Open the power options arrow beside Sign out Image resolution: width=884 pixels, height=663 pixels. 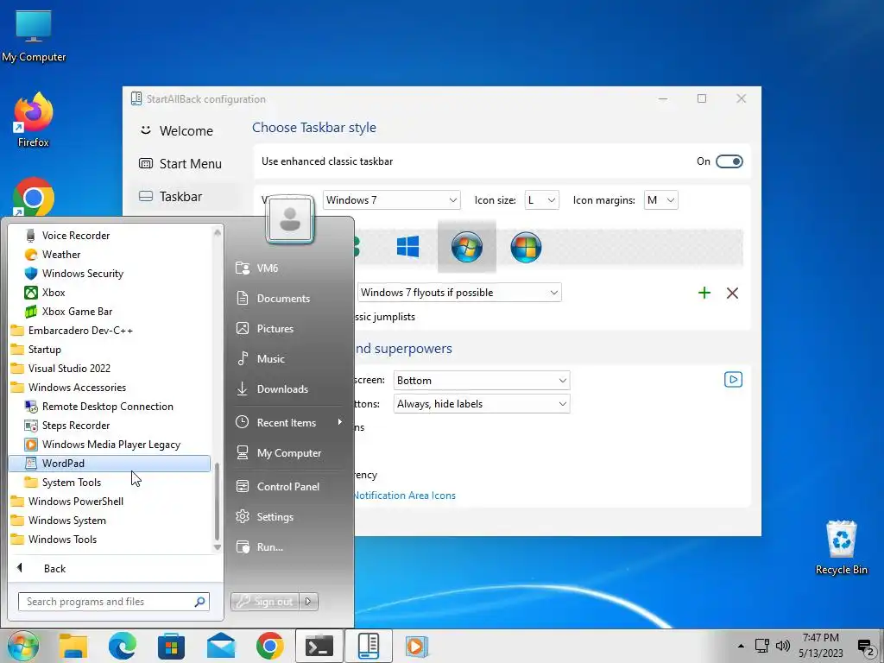(x=308, y=602)
